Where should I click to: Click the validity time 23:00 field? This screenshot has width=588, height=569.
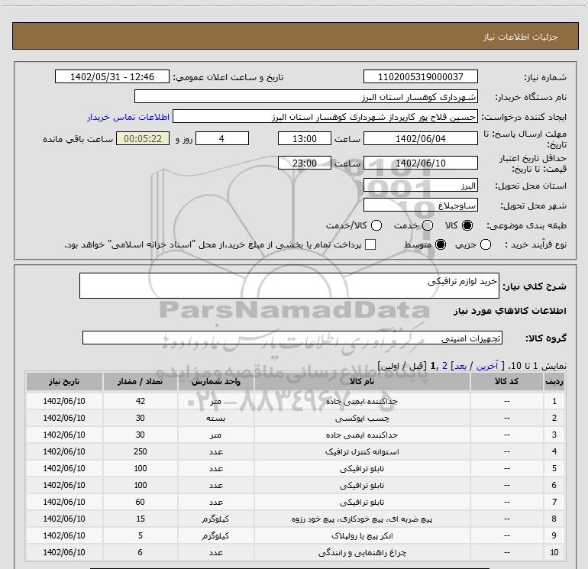pos(305,163)
